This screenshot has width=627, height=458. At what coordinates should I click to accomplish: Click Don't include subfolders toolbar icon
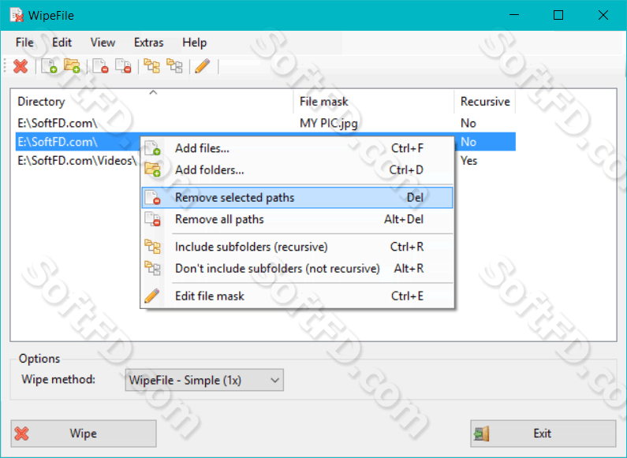(174, 66)
